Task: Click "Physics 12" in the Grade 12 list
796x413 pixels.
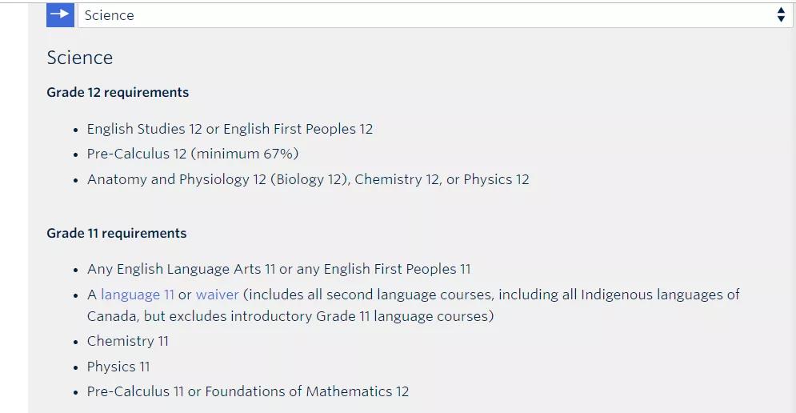Action: (496, 179)
